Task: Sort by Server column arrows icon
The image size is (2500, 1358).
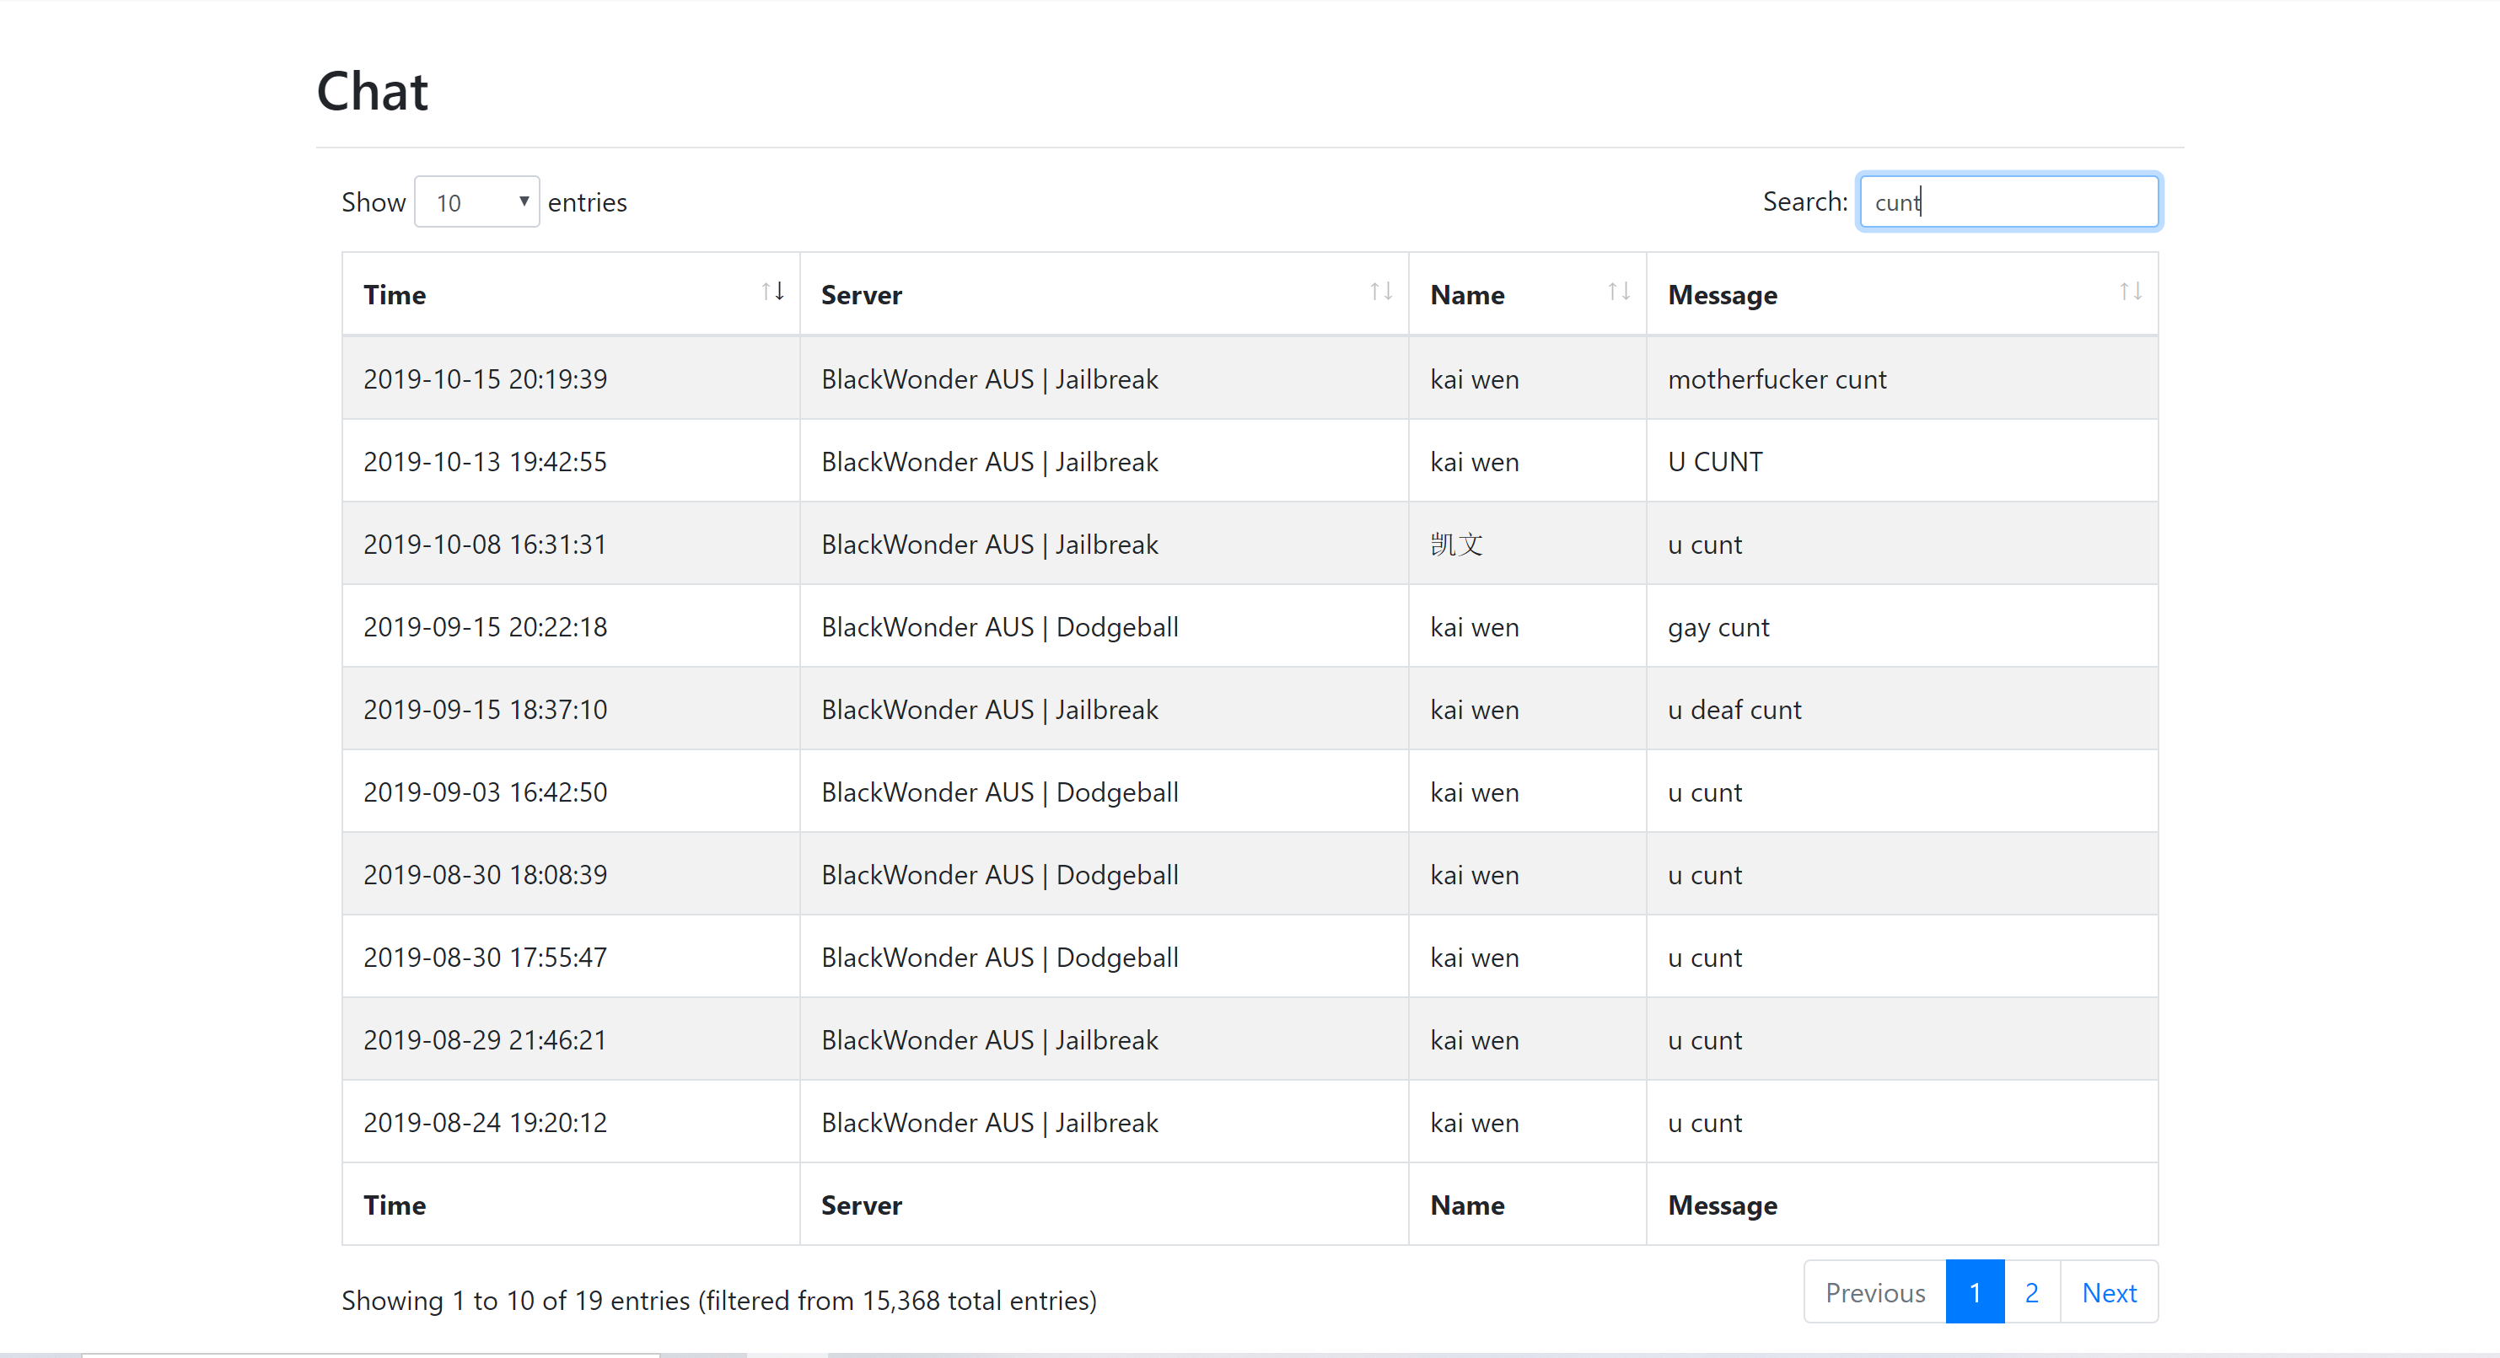Action: click(1381, 292)
